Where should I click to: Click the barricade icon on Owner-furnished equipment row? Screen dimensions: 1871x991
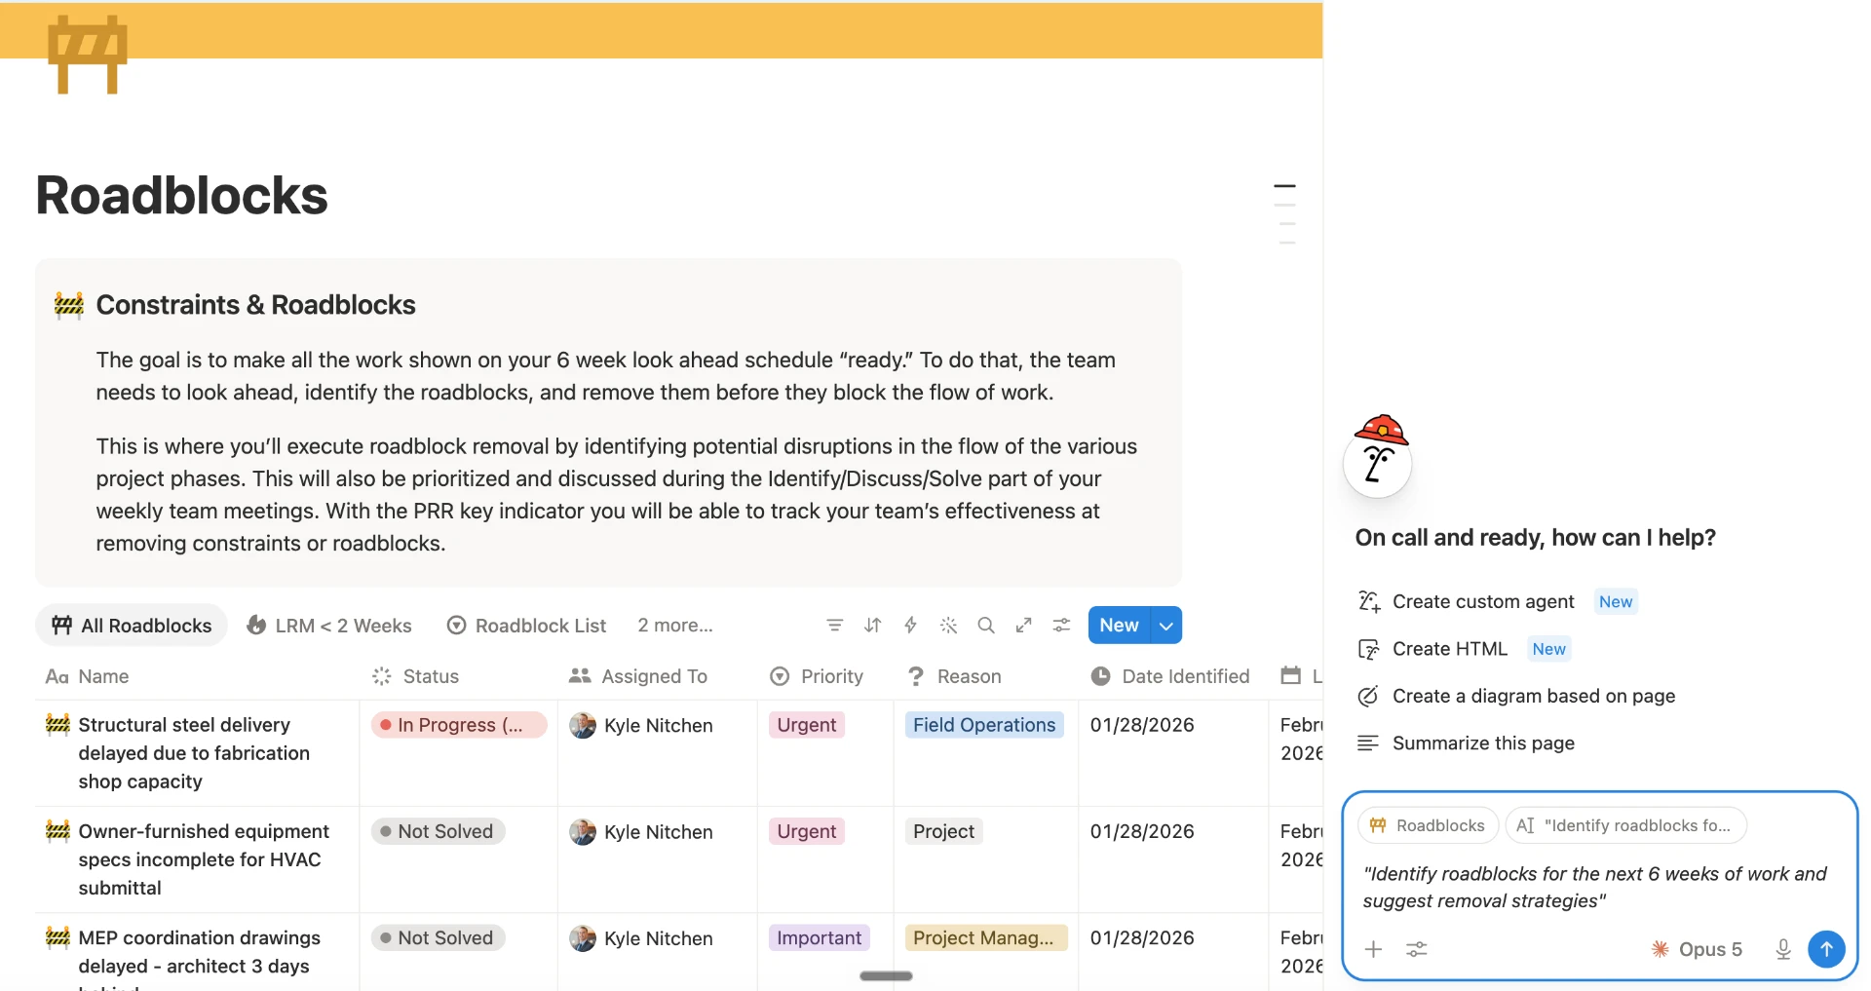point(58,830)
